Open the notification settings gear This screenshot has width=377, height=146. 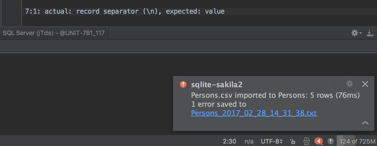coord(350,84)
